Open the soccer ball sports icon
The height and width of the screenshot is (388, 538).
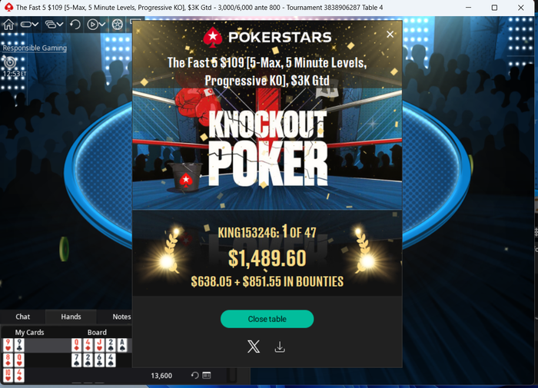118,25
